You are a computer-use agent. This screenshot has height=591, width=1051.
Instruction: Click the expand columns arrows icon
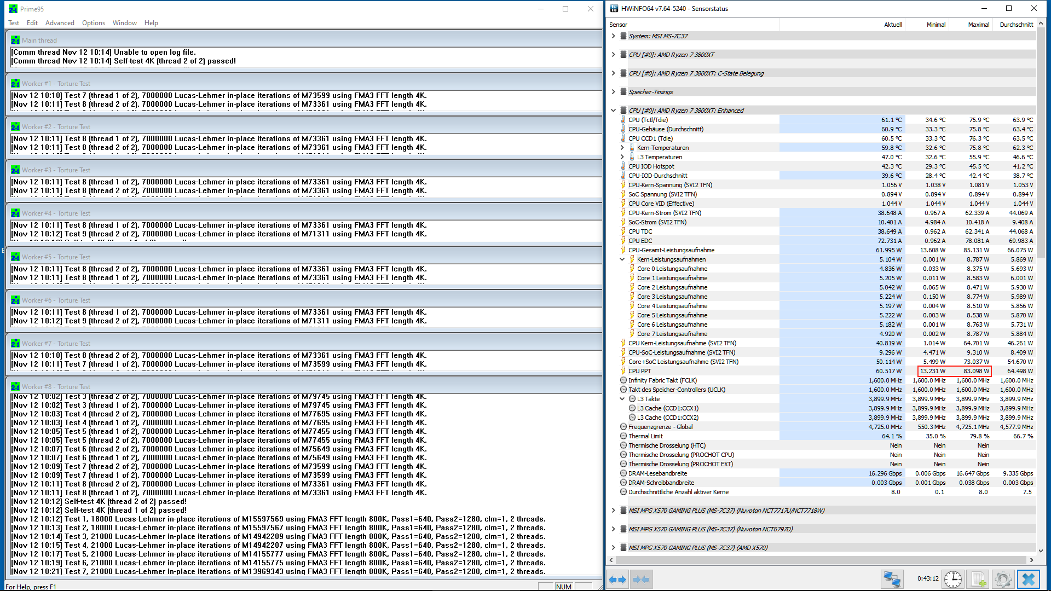click(x=617, y=579)
